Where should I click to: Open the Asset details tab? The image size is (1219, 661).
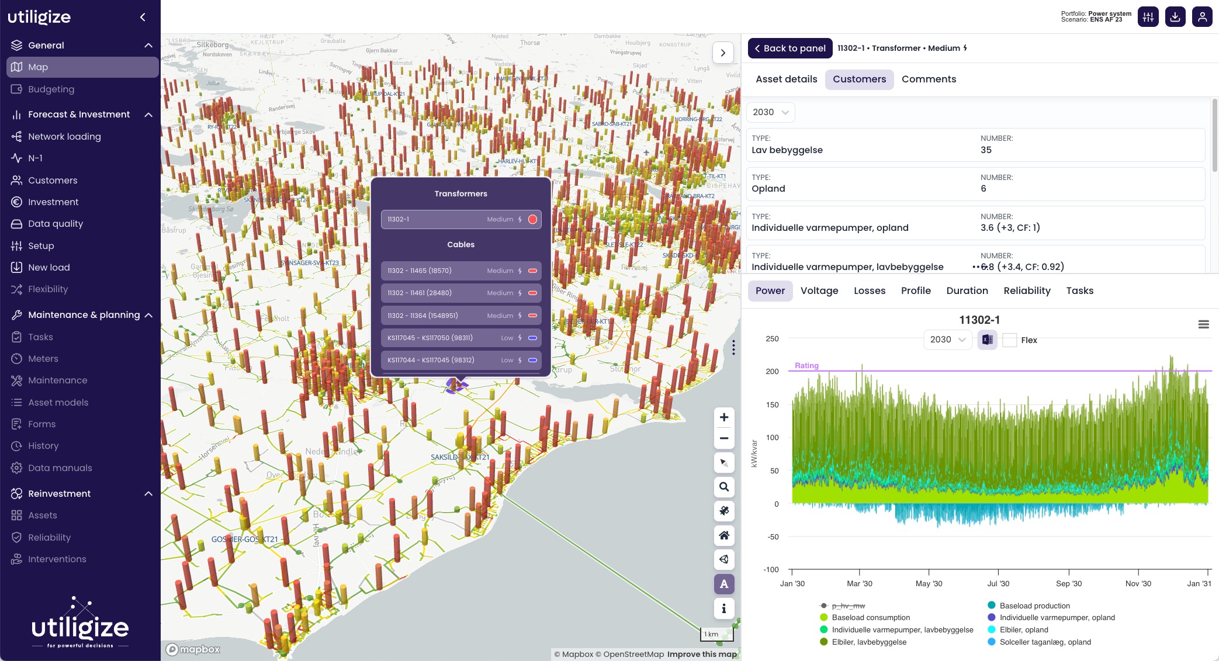786,79
